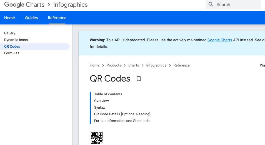This screenshot has height=145, width=265.
Task: Click the Google Charts logo
Action: (24, 4)
